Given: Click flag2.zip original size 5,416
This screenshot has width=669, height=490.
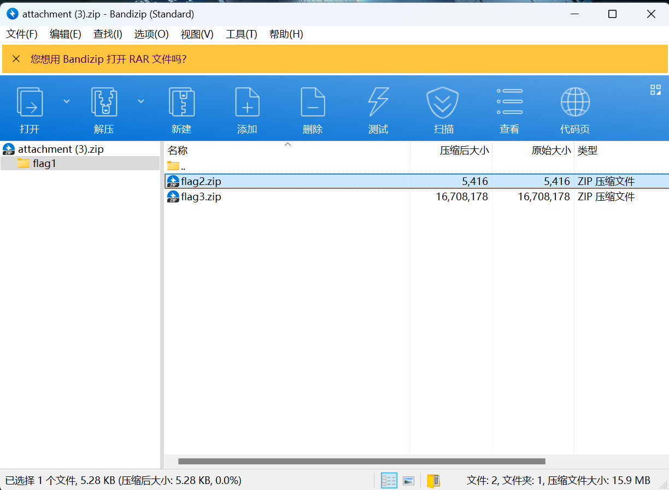Looking at the screenshot, I should 557,181.
